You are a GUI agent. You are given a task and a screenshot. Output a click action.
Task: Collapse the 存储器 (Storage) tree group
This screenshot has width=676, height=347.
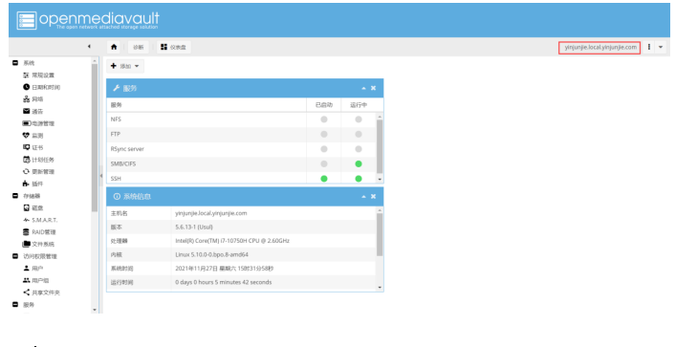[x=15, y=196]
